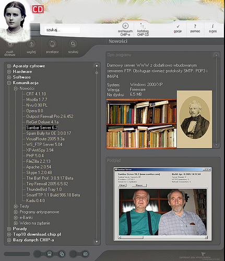This screenshot has height=261, width=225.
Task: Select SmartFTP 1.1 Build 986.18 Beta
Action: 53,195
